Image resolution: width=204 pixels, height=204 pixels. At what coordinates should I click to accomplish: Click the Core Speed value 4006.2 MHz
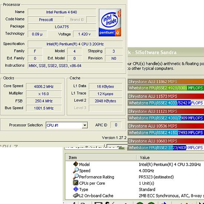pyautogui.click(x=44, y=86)
